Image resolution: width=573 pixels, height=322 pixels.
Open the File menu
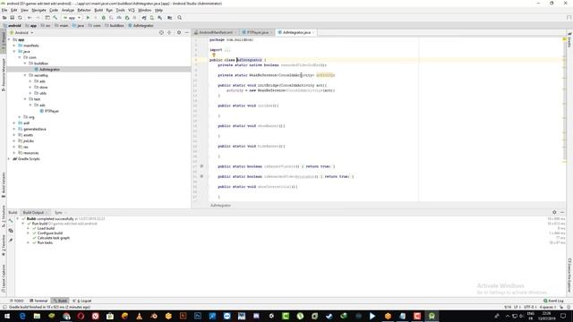point(4,10)
